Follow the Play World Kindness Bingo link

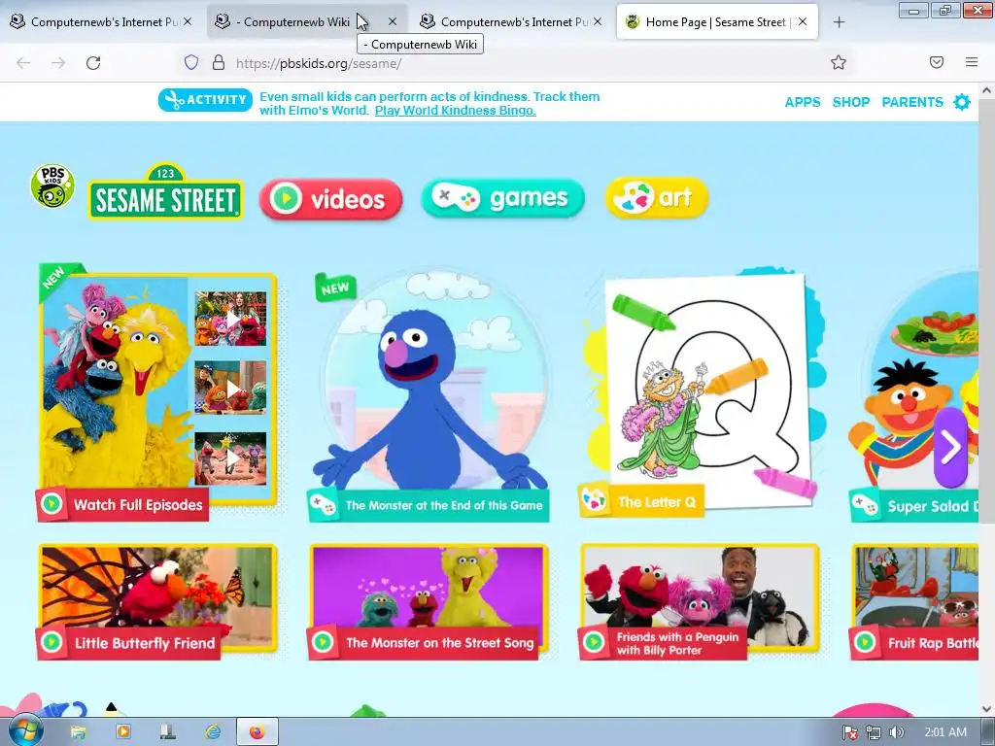point(455,111)
